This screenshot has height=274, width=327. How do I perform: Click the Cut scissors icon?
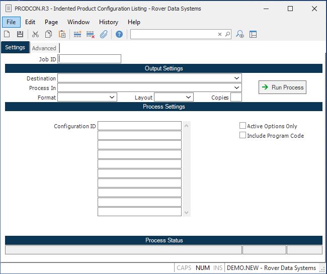tap(35, 34)
